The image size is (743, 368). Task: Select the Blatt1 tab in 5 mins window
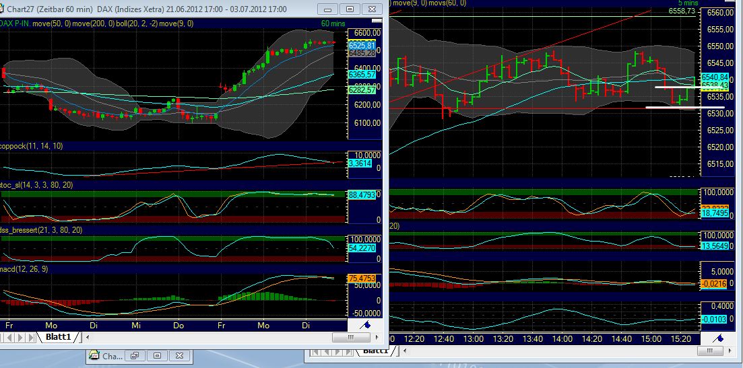coord(376,351)
